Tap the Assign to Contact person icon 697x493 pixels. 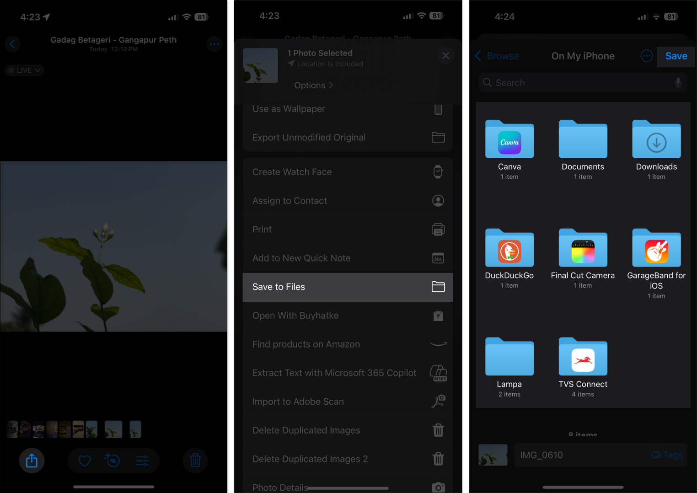(x=438, y=200)
